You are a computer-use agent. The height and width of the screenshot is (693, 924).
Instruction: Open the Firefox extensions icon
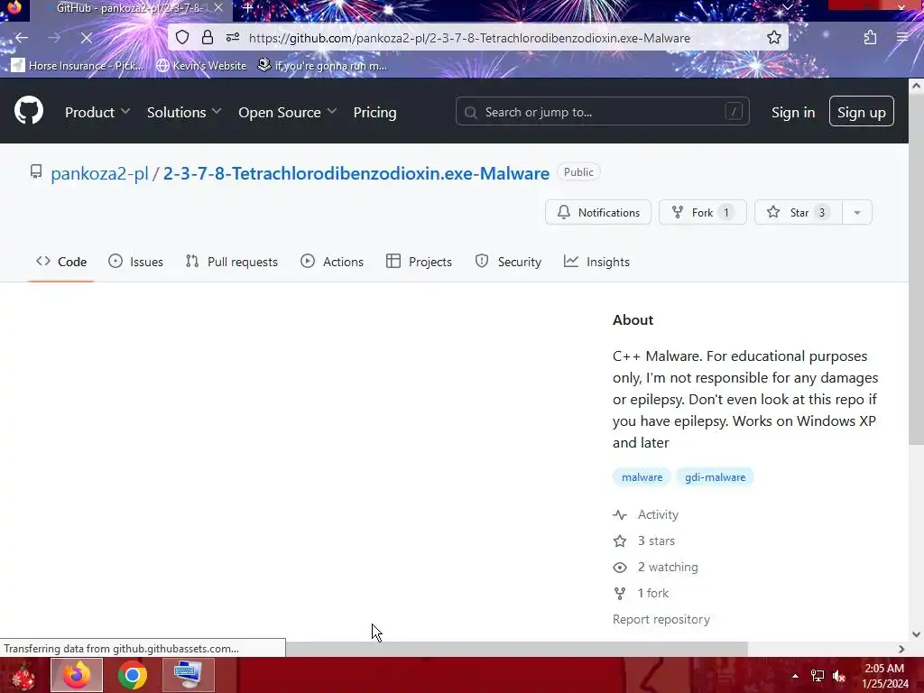click(x=871, y=38)
